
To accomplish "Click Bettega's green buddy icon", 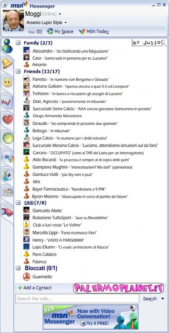I will click(x=27, y=129).
